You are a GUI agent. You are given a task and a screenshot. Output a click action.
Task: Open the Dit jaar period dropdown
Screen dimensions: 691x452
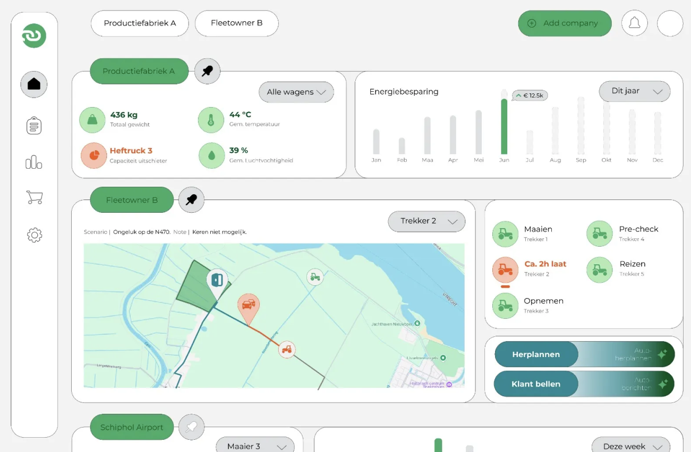(634, 91)
